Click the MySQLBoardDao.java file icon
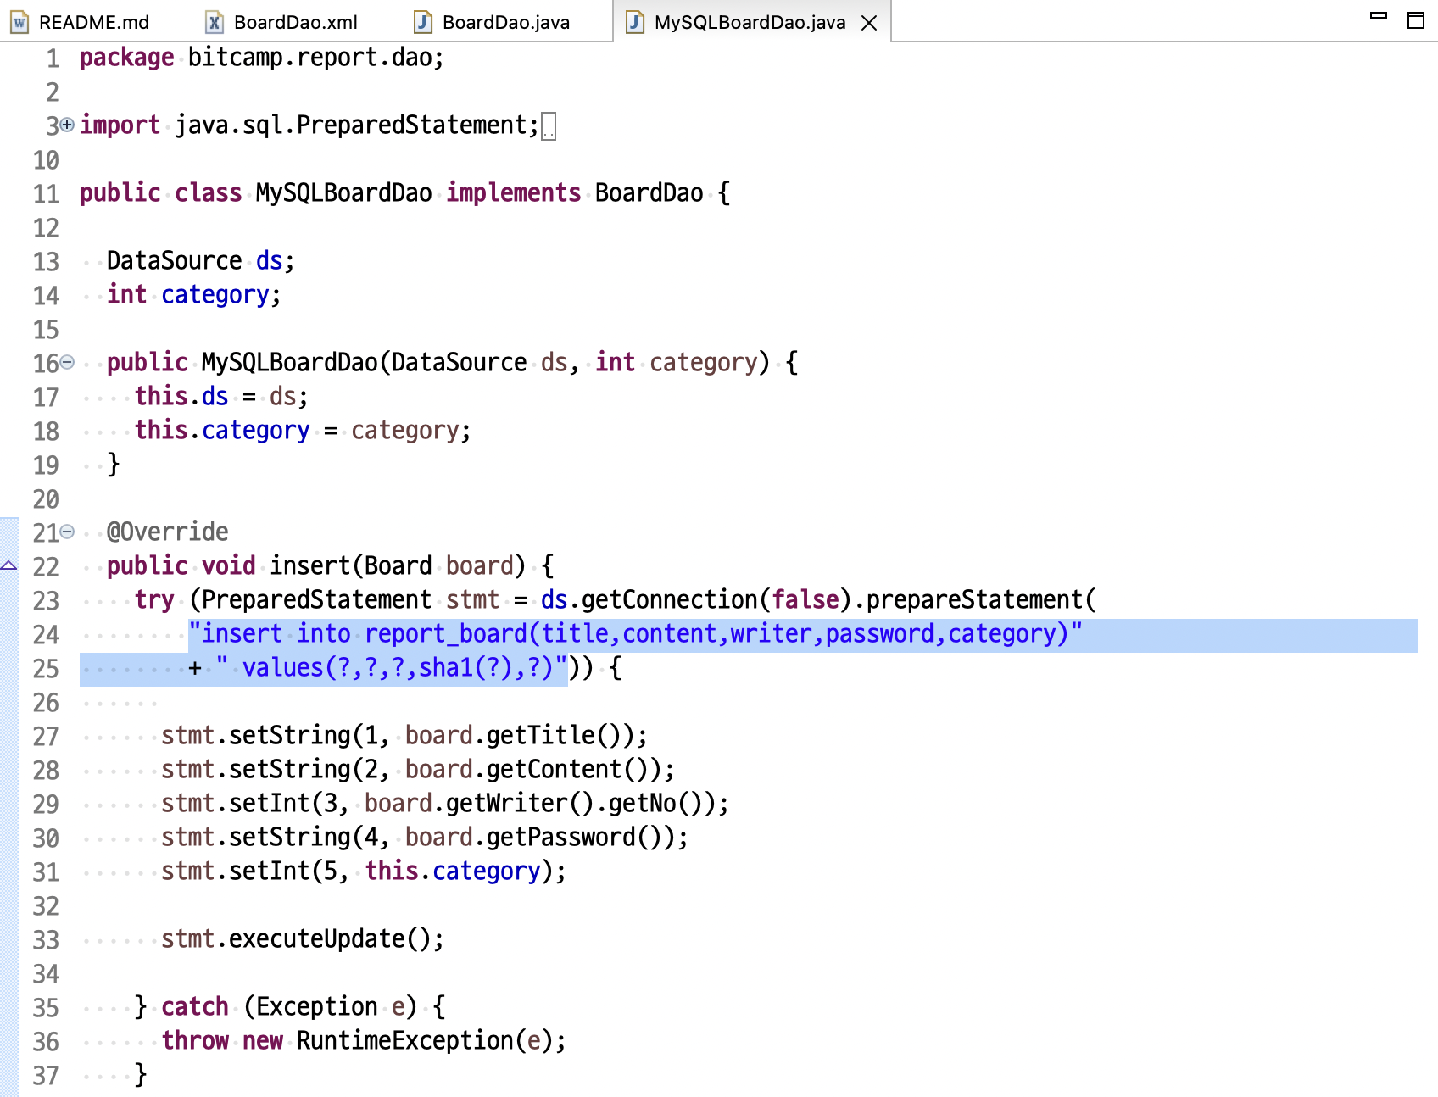The width and height of the screenshot is (1438, 1097). pyautogui.click(x=635, y=22)
